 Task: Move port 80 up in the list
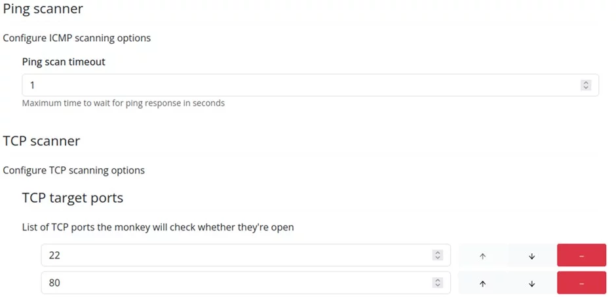482,283
